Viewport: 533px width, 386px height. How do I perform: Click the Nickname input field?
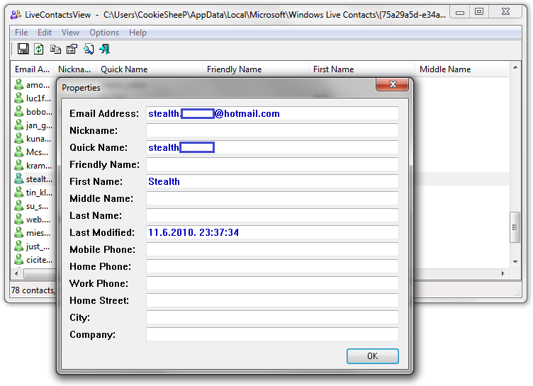[x=272, y=130]
